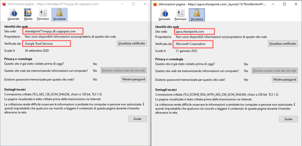Click Elimina cookie button in sharepoint window

click(275, 71)
